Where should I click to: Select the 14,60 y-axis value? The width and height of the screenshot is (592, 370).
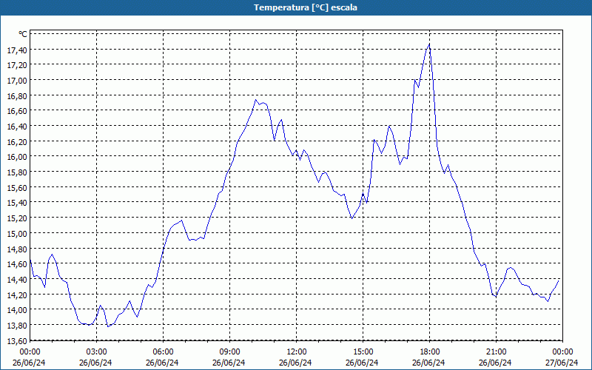[x=17, y=263]
